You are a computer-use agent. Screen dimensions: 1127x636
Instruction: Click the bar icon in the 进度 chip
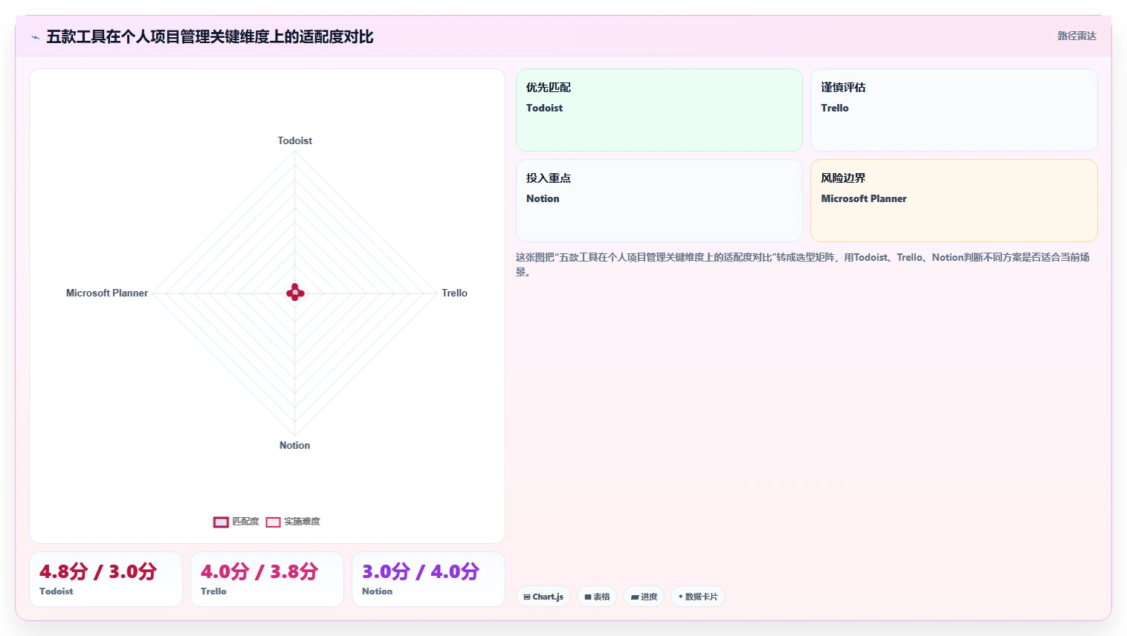click(635, 597)
